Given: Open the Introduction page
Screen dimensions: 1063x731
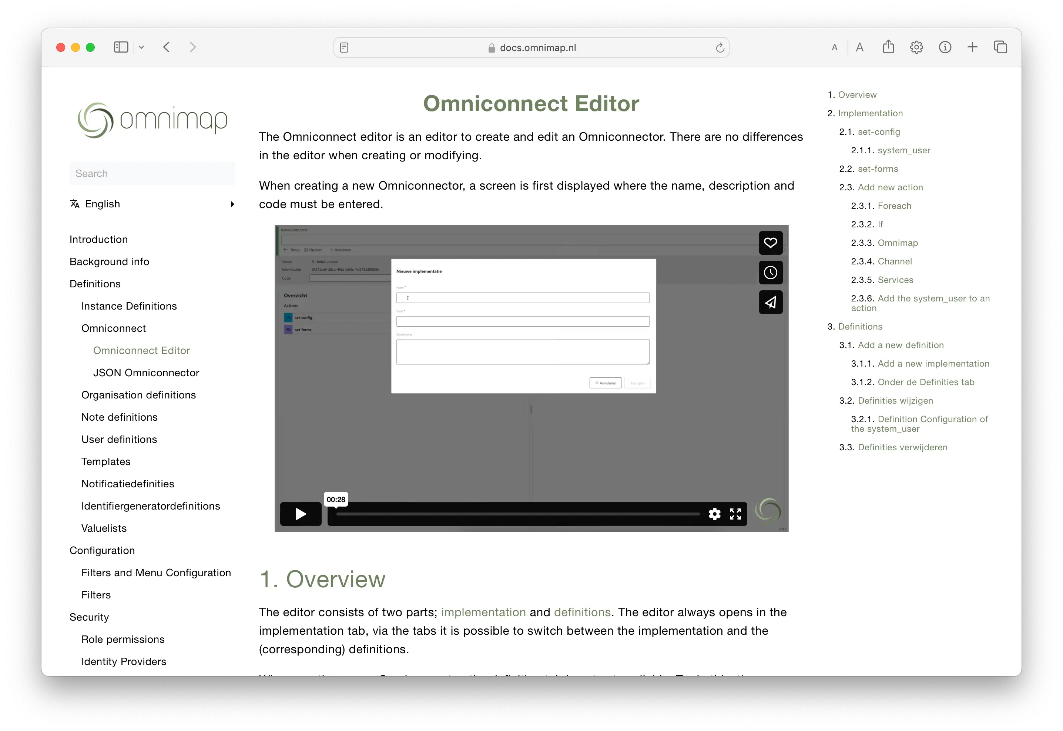Looking at the screenshot, I should point(98,240).
